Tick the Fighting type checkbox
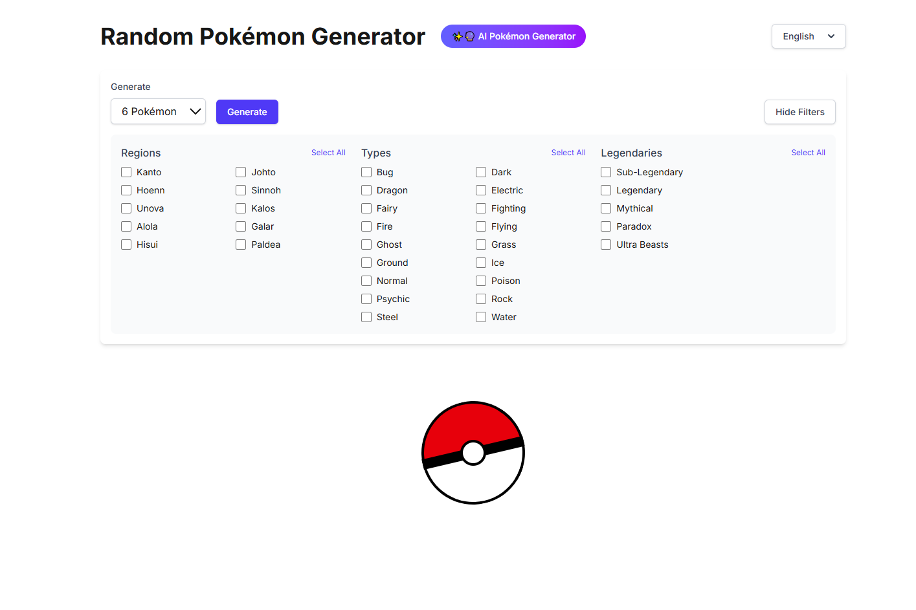The height and width of the screenshot is (610, 916). click(481, 208)
